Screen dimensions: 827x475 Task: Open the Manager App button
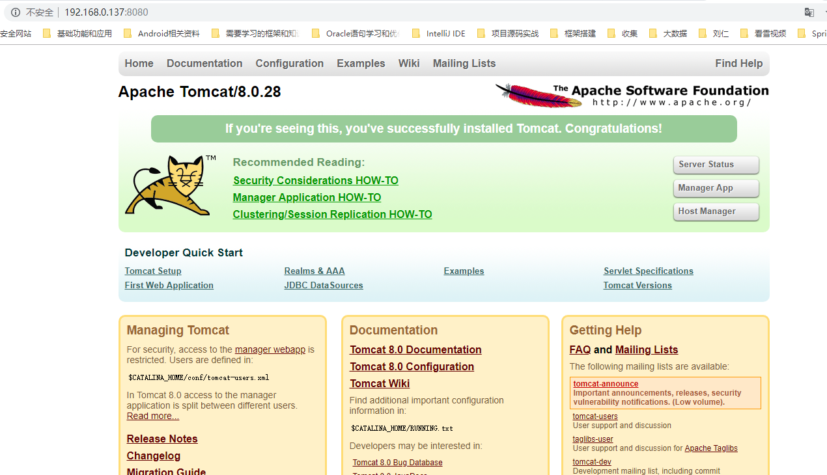click(716, 188)
